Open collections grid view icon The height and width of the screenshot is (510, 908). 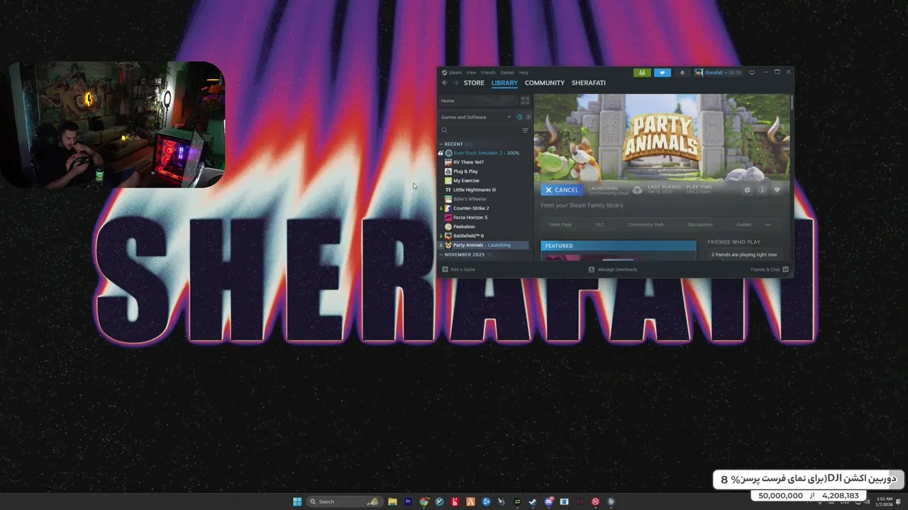pos(526,101)
